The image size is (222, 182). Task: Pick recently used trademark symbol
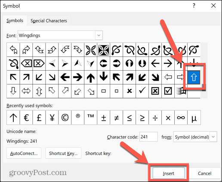click(90, 118)
